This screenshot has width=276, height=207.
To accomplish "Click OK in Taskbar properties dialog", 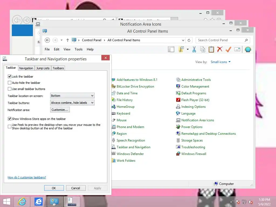I will click(x=54, y=188).
